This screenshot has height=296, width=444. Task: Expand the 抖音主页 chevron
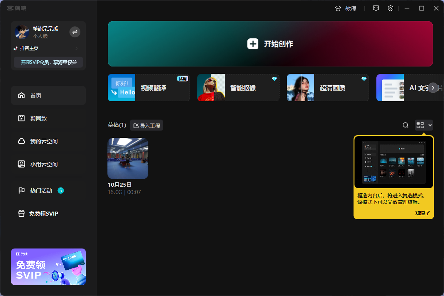point(76,48)
